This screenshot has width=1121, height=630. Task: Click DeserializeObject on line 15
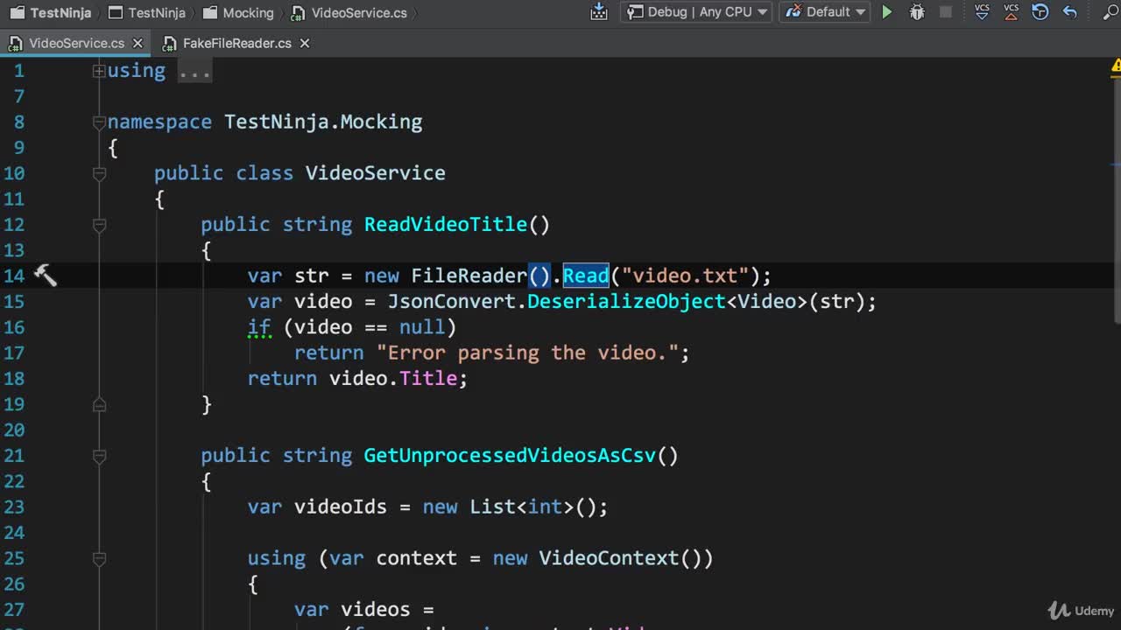(626, 302)
